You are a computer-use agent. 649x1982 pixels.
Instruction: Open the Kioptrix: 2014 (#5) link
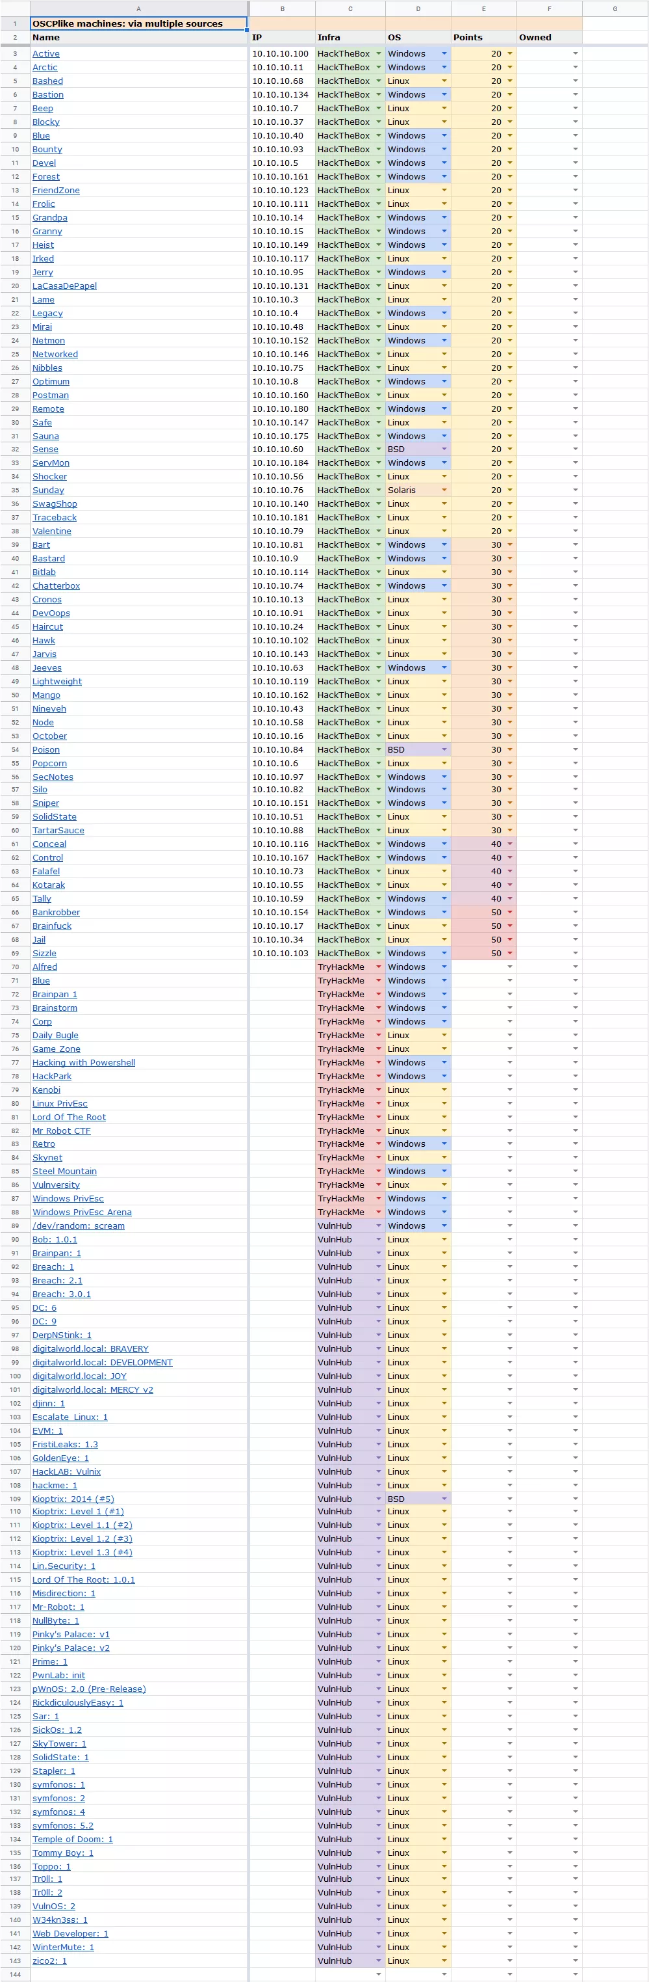[x=73, y=1499]
